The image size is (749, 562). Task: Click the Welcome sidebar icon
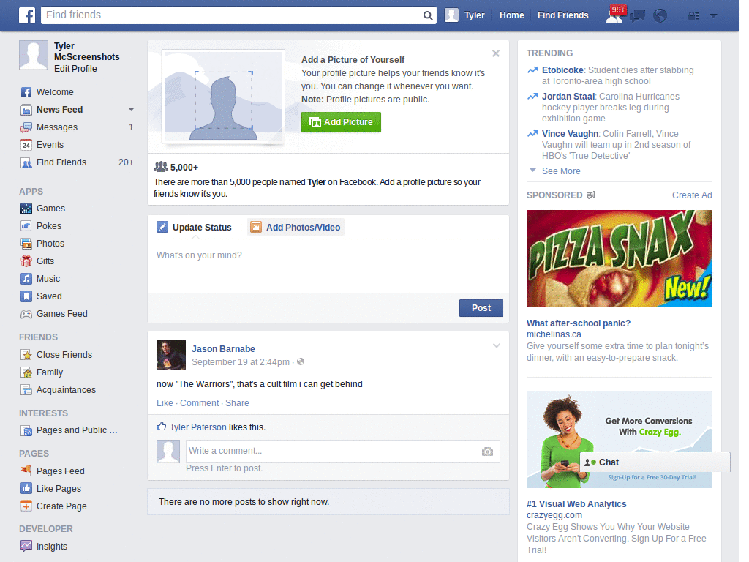coord(26,92)
